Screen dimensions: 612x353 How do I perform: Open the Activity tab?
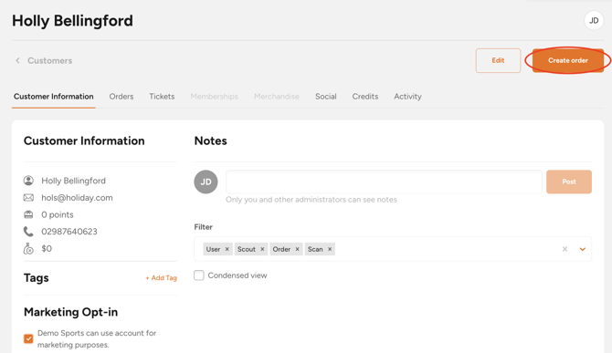pos(408,97)
